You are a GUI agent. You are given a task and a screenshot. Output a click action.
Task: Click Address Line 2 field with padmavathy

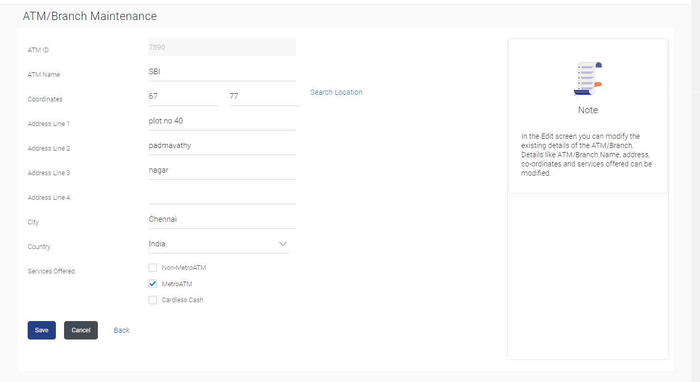coord(222,146)
